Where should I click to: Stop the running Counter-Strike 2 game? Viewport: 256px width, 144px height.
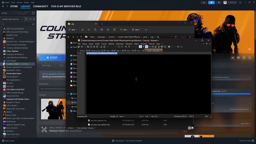click(52, 58)
